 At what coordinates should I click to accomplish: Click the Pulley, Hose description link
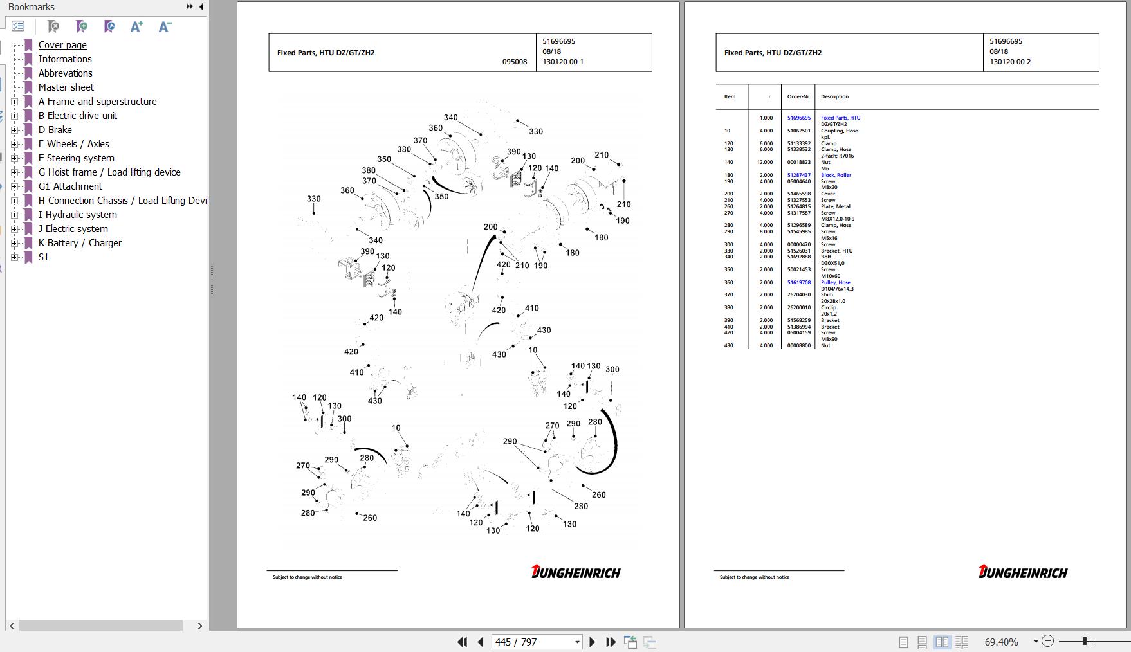tap(835, 282)
